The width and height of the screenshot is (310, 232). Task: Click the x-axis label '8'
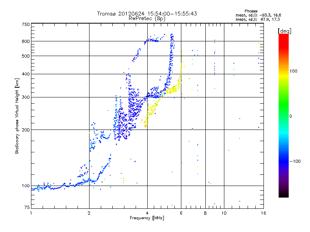click(205, 213)
